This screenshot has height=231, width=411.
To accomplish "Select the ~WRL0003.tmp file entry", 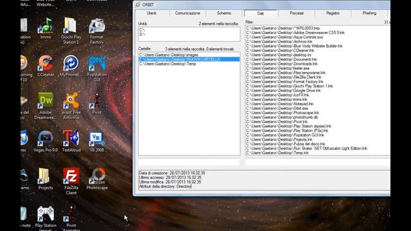I will 283,28.
